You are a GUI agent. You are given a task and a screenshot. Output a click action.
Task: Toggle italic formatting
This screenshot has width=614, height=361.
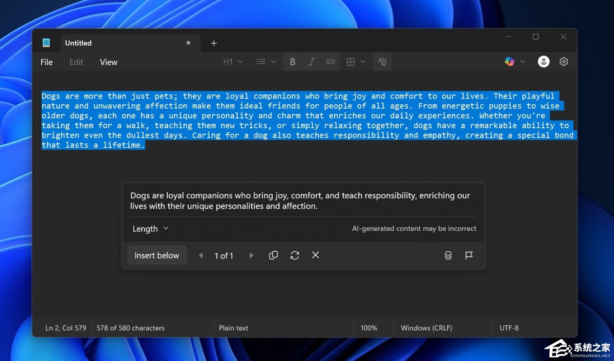311,62
